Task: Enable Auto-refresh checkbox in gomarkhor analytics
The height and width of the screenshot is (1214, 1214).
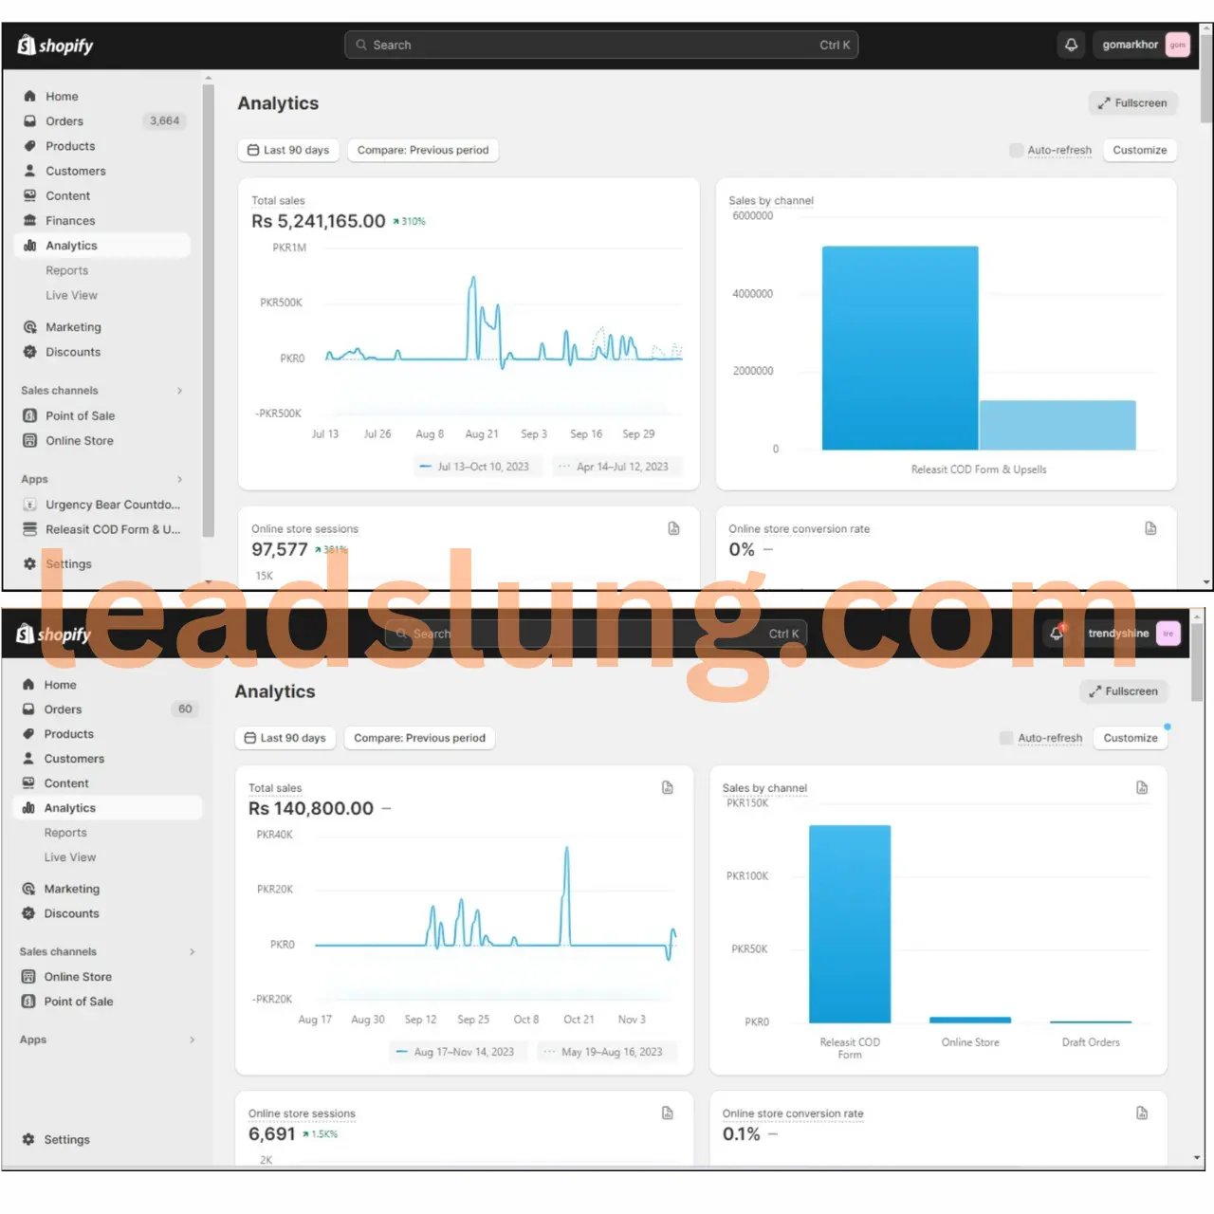Action: pyautogui.click(x=1017, y=150)
